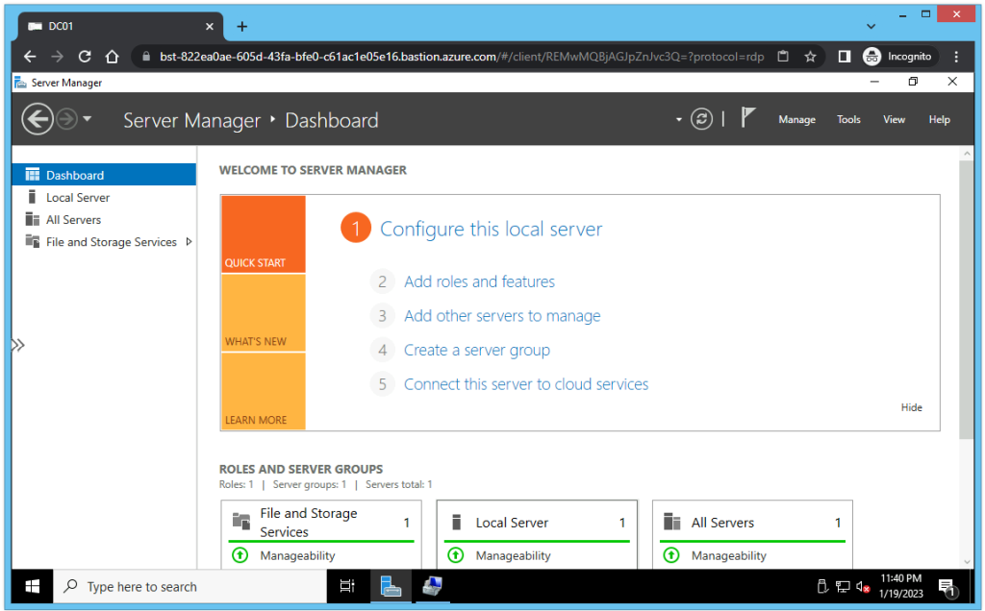Screen dimensions: 985x611
Task: Click the muted volume tray icon
Action: (863, 587)
